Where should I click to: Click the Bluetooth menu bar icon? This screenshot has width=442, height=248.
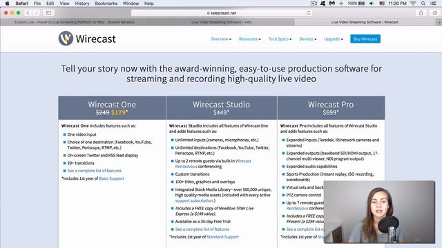pos(341,3)
